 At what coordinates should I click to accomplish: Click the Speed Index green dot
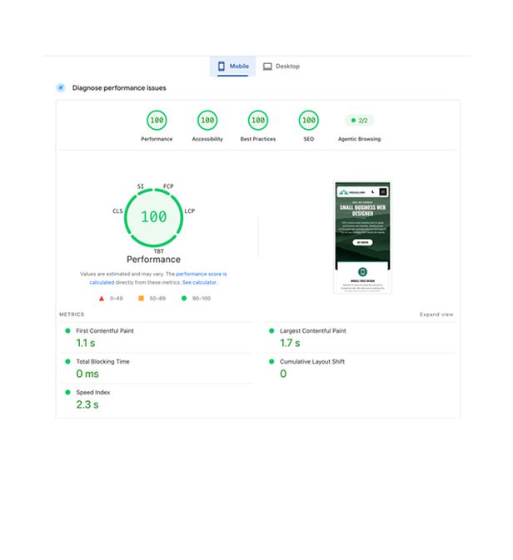point(67,392)
